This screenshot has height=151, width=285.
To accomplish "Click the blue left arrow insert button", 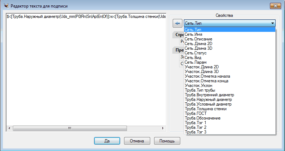I will [x=177, y=23].
